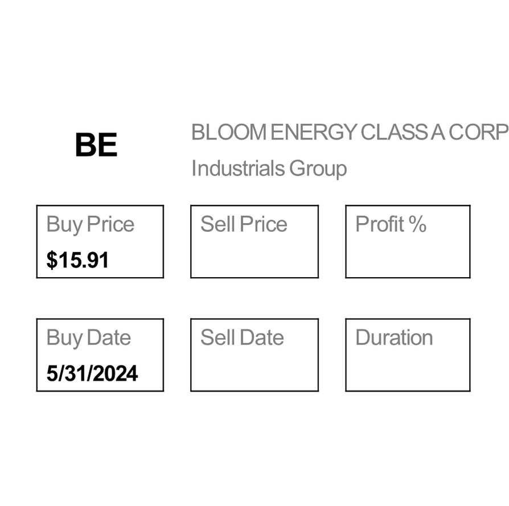Select the $15.91 buy price value
The height and width of the screenshot is (506, 509).
click(x=77, y=260)
